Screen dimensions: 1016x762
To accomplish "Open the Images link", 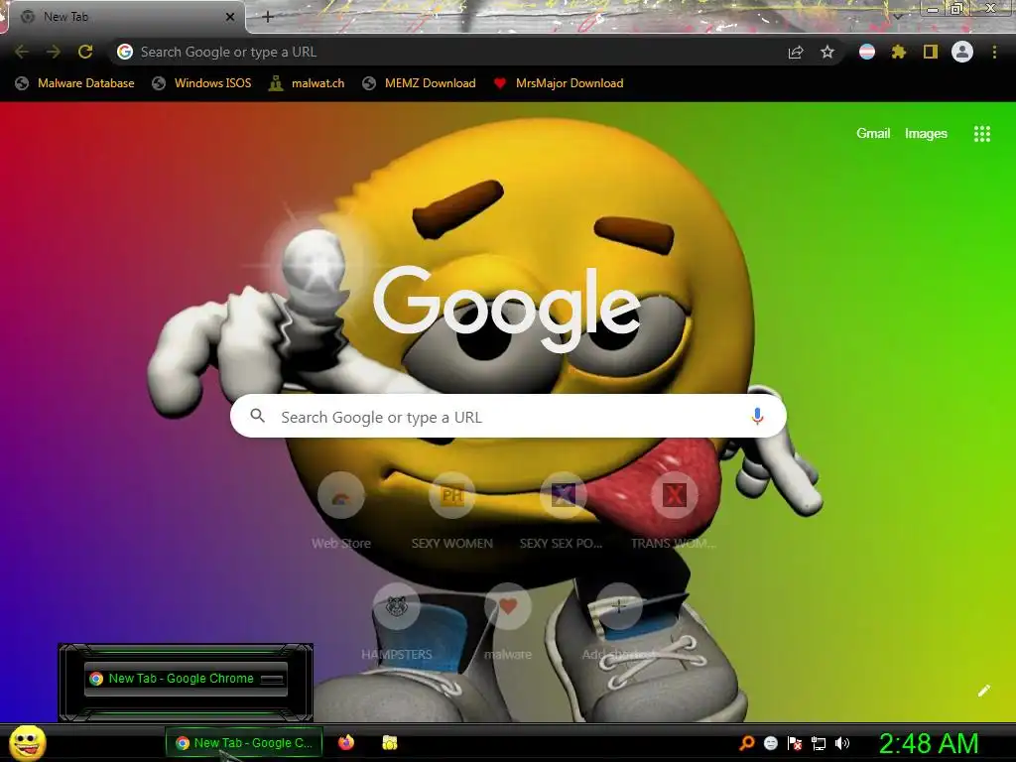I will coord(926,134).
